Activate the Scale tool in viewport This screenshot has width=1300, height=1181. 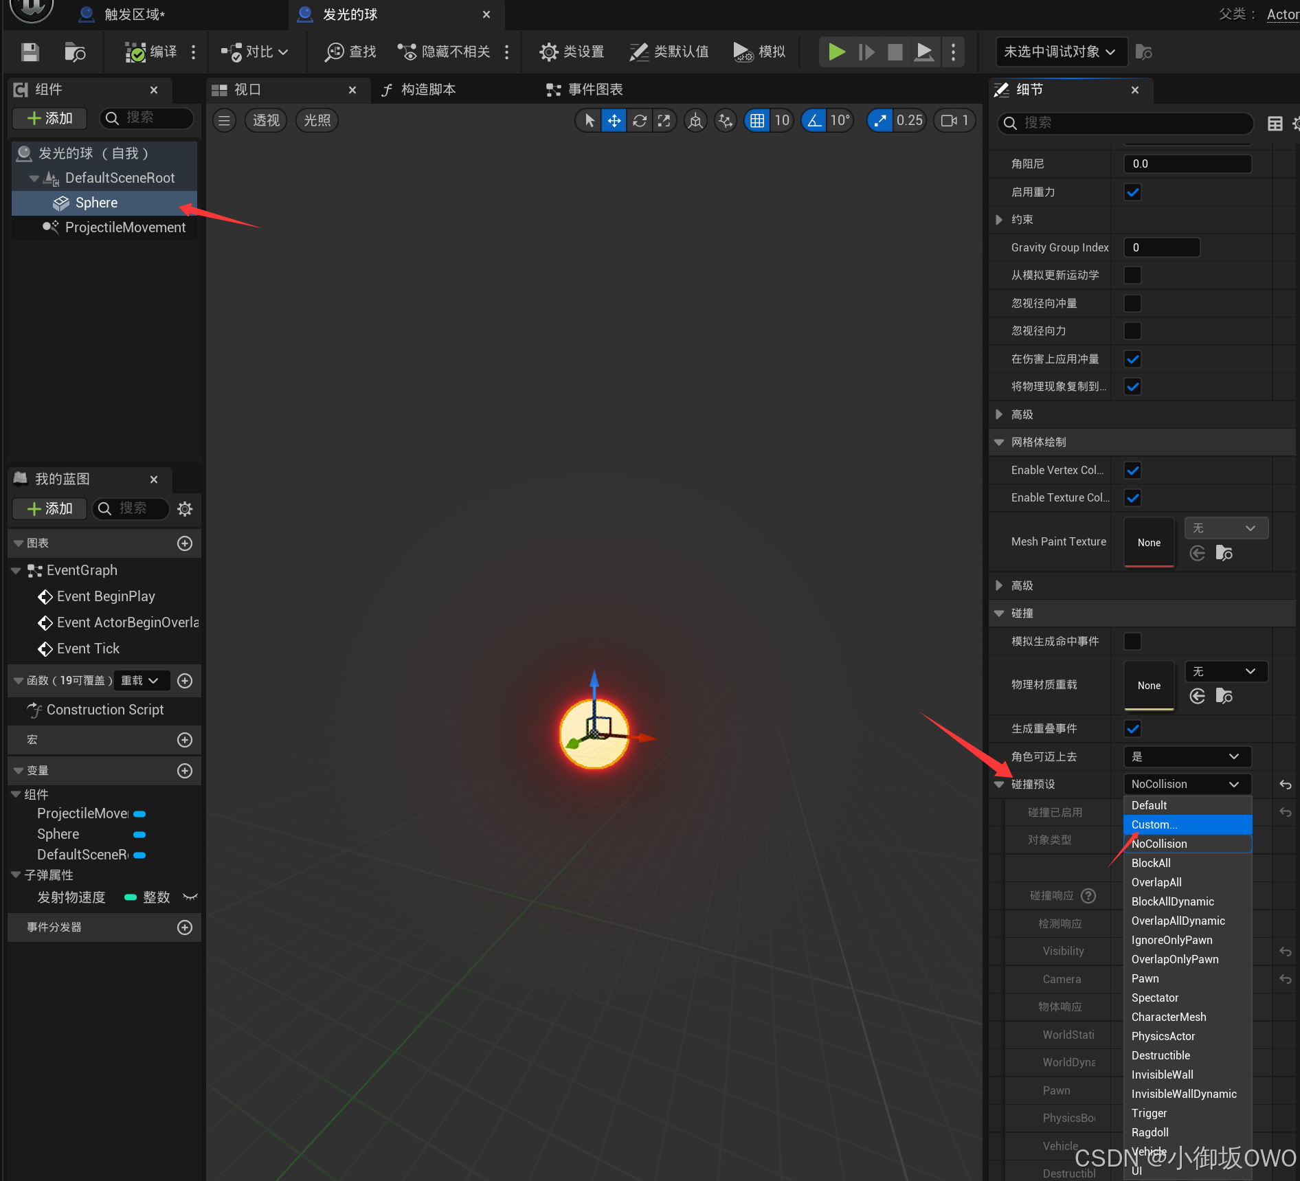(x=664, y=121)
